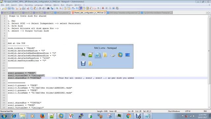Click the INS insert mode indicator
This screenshot has width=211, height=119.
[x=205, y=111]
